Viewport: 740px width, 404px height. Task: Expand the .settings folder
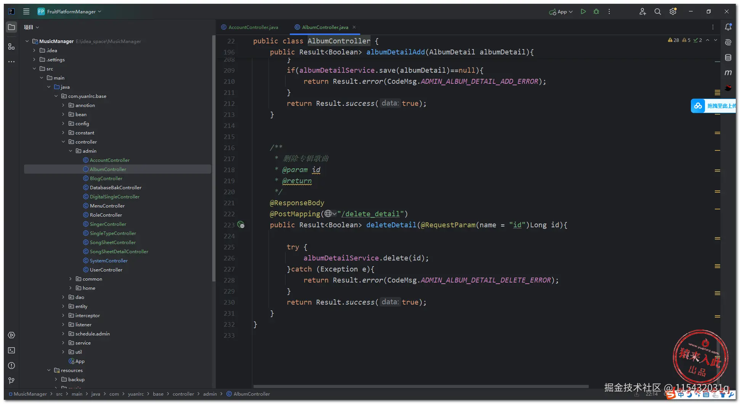click(34, 59)
